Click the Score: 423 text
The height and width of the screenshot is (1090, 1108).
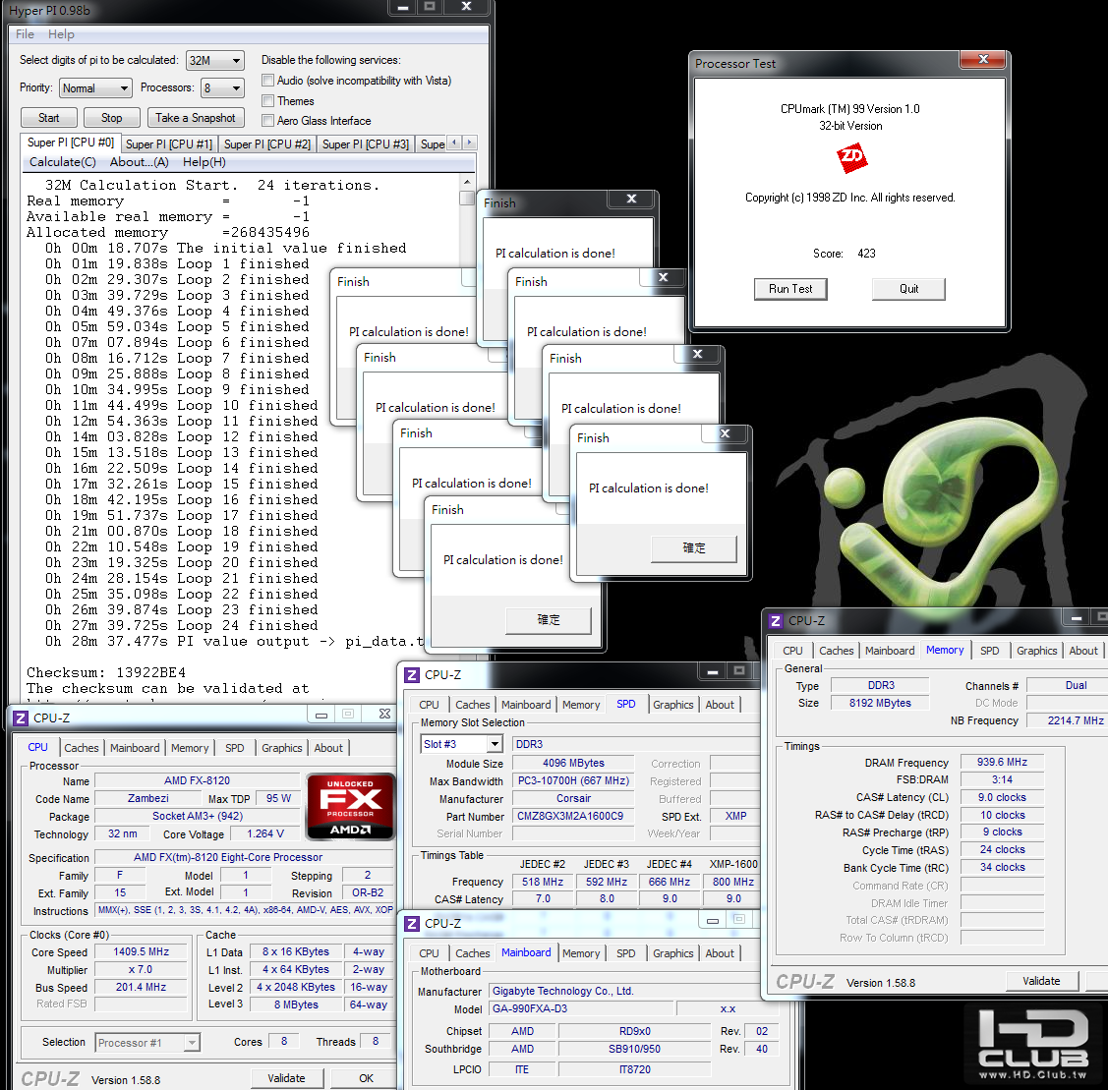pyautogui.click(x=844, y=254)
